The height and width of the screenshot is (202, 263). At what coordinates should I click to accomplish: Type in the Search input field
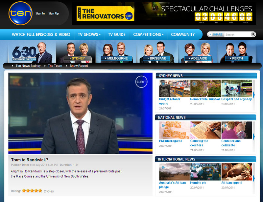tap(237, 34)
